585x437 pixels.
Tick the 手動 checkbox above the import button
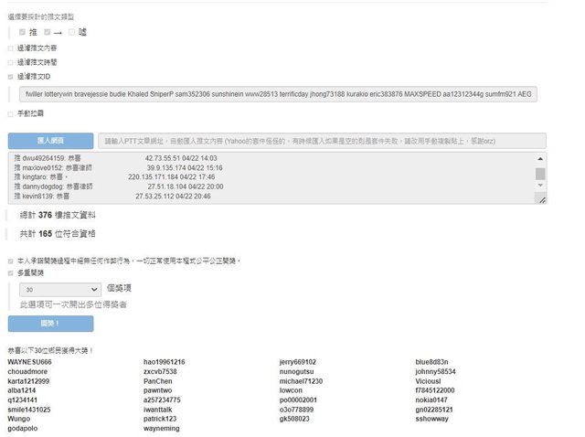pos(10,113)
